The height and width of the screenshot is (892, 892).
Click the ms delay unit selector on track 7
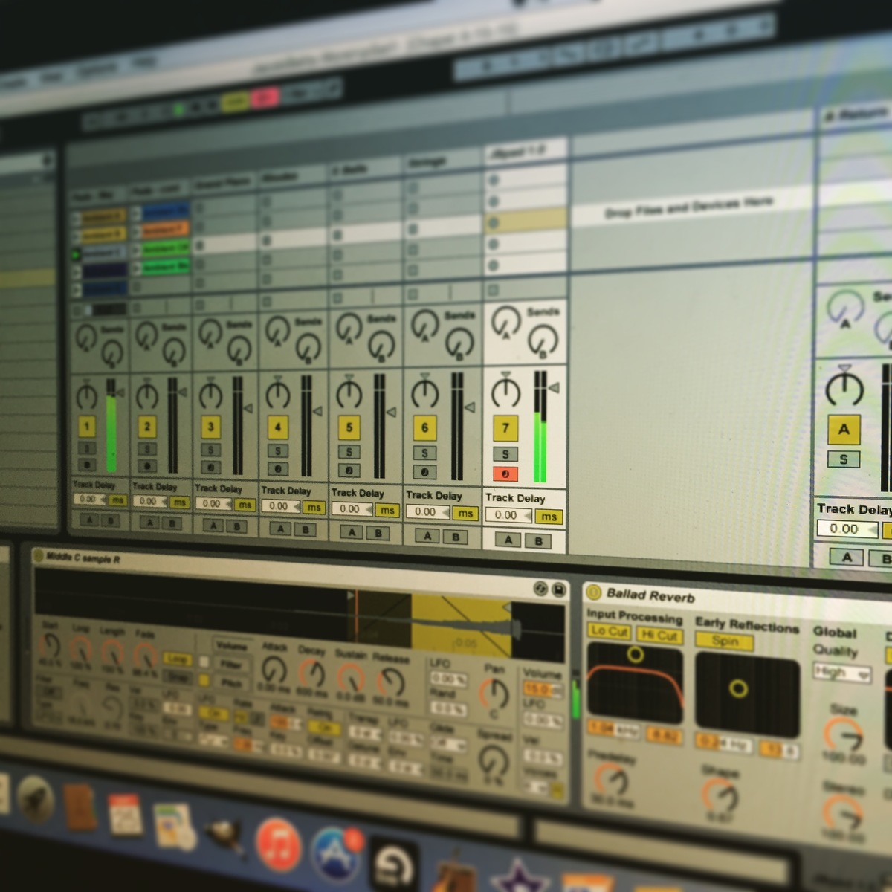548,516
